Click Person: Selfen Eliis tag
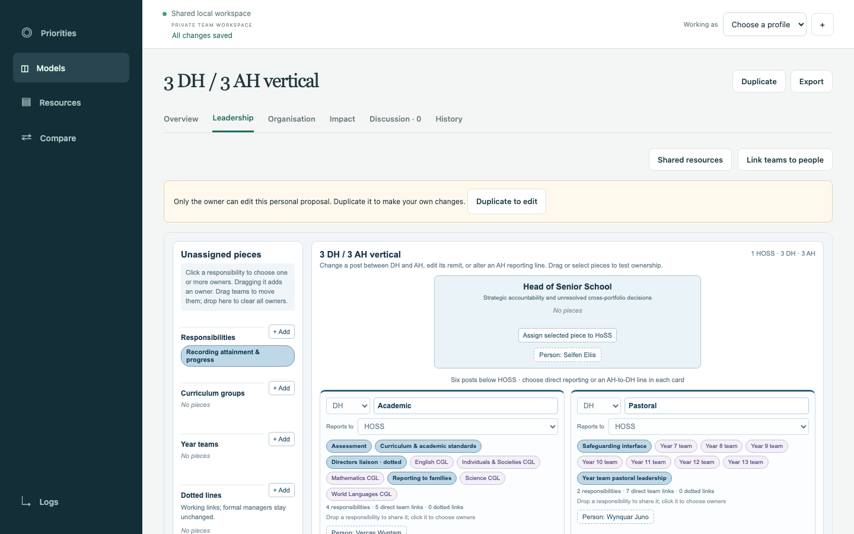 point(567,355)
